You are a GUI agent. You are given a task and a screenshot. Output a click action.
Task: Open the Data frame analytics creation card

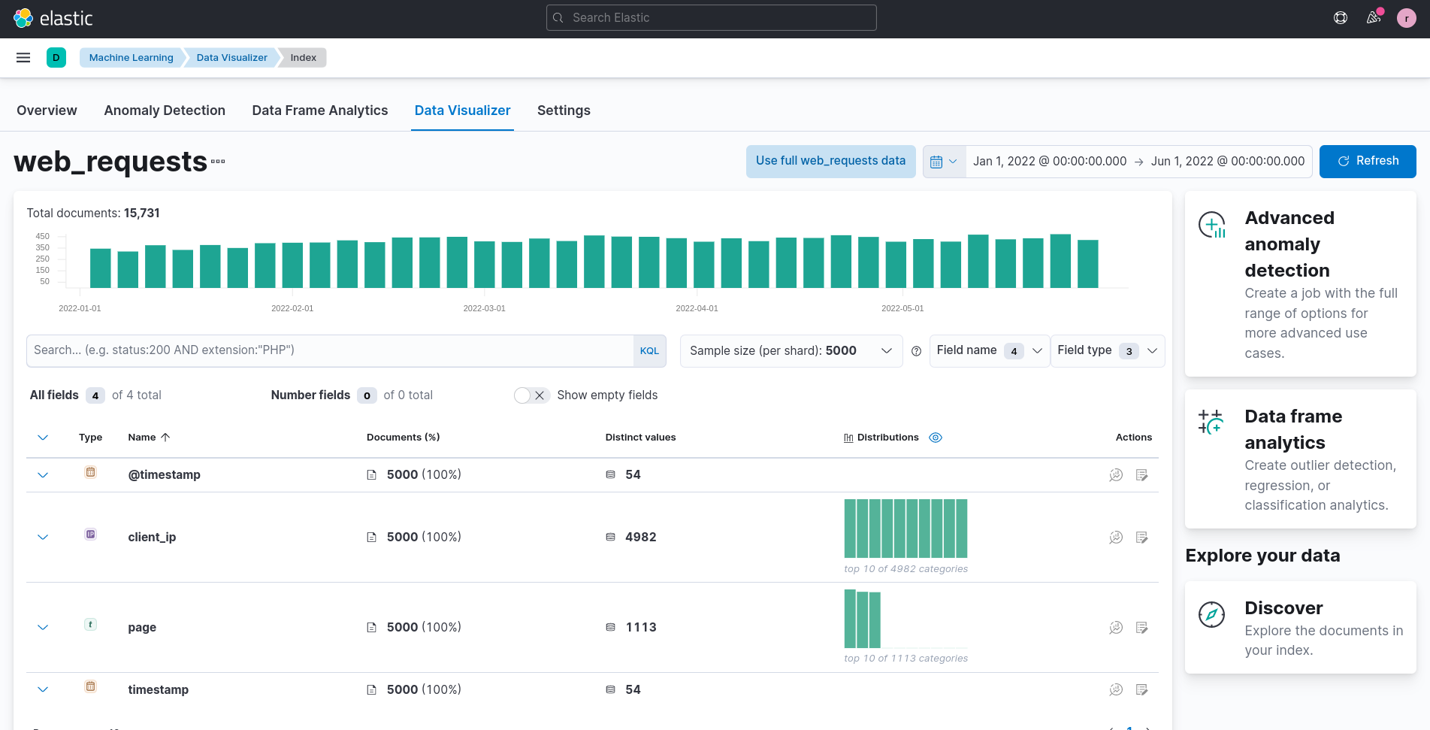[1300, 459]
